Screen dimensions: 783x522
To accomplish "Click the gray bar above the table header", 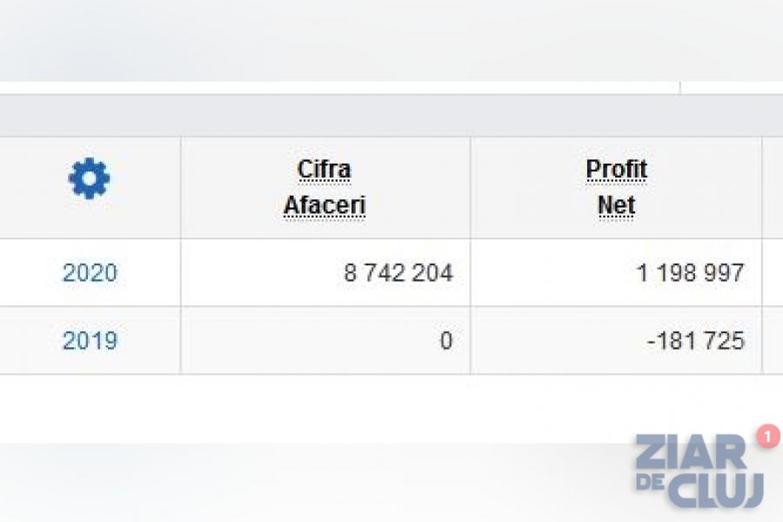I will [391, 116].
